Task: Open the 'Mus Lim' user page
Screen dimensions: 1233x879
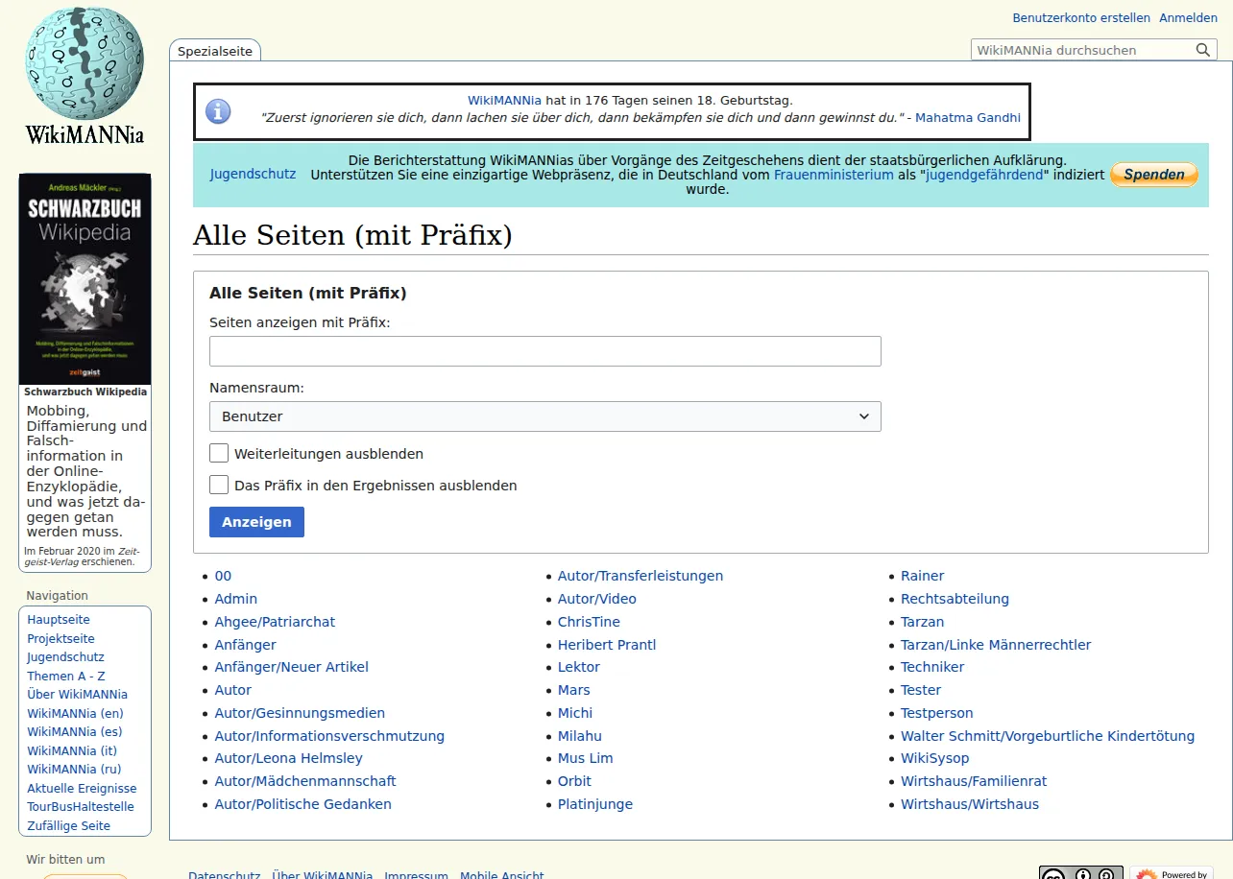Action: tap(586, 758)
